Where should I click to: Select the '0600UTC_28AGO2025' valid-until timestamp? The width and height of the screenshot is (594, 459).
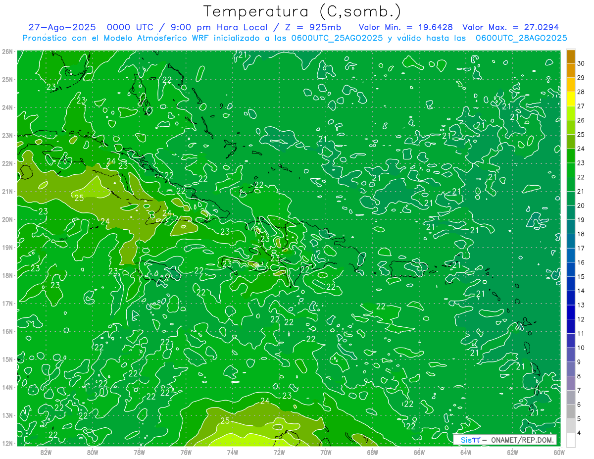click(521, 38)
